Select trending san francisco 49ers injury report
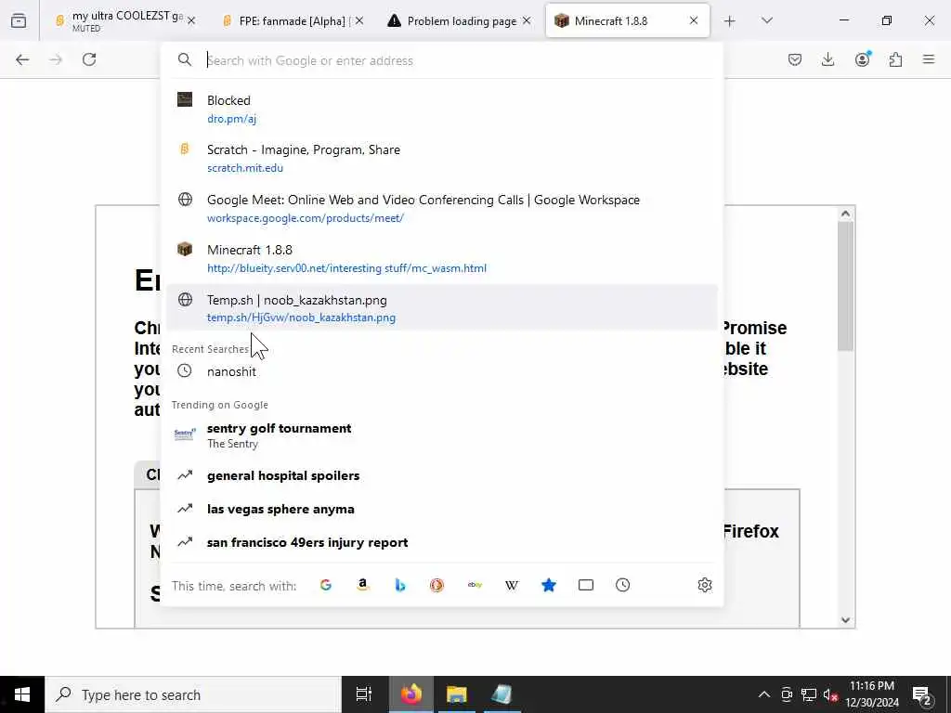Screen dimensions: 951x713 pyautogui.click(x=441, y=542)
